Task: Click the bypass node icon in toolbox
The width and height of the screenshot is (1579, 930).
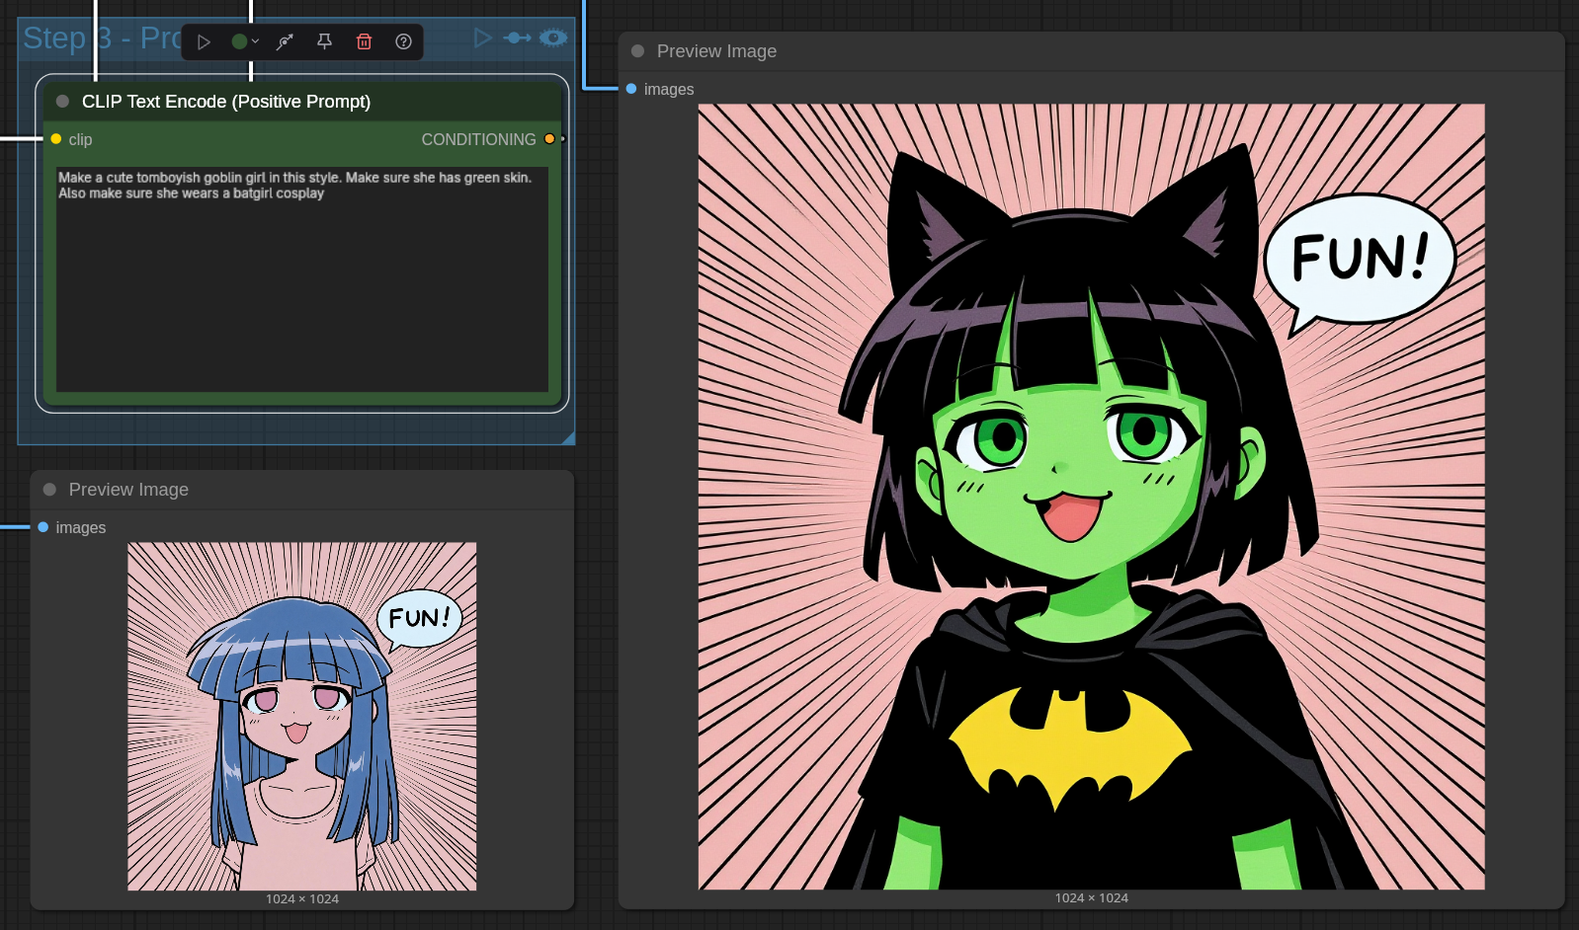Action: (x=285, y=41)
